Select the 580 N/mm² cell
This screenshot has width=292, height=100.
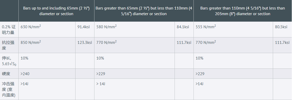(x=134, y=29)
